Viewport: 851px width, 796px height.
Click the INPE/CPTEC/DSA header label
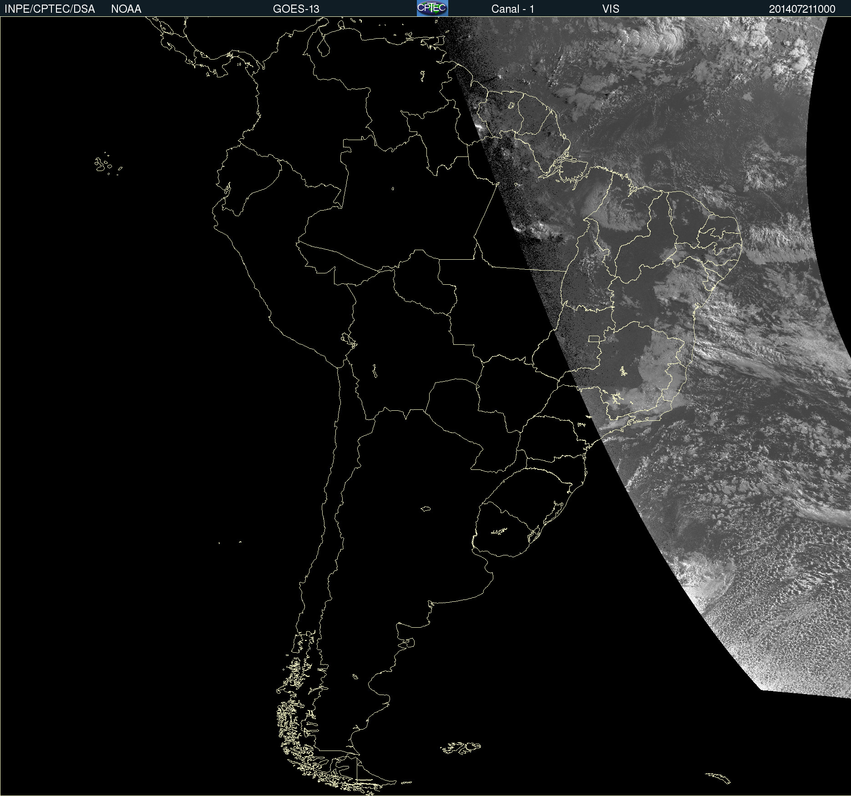50,9
